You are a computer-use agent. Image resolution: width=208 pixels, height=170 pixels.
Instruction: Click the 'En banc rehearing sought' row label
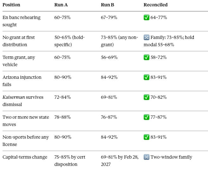click(21, 21)
